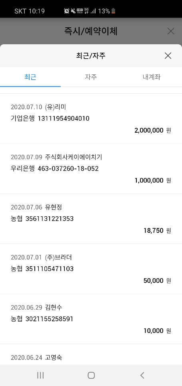182x386 pixels.
Task: Select the 최근 tab
Action: tap(30, 77)
